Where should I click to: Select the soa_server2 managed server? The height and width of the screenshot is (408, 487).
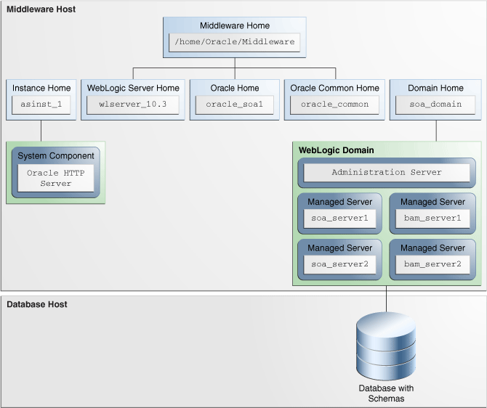click(339, 264)
